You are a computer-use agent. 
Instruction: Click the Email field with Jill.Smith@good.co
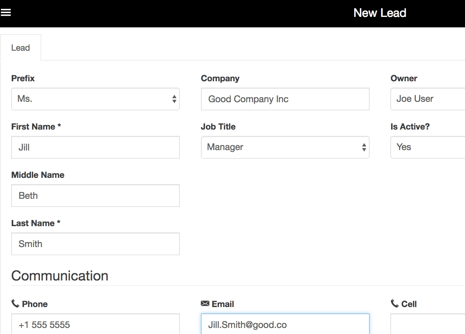click(285, 324)
